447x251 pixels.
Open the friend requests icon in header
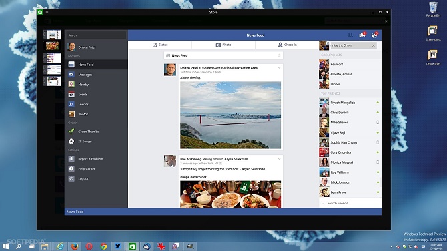(x=350, y=35)
